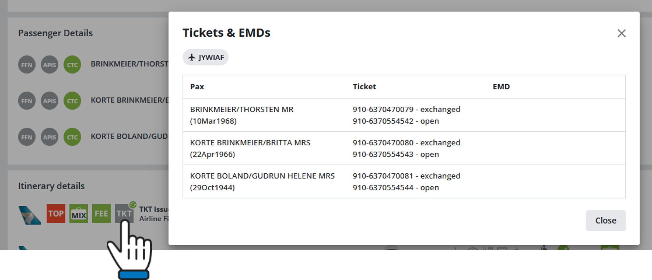Screen dimensions: 652x280
Task: Click CTC badge for Korte Brinkmeier
Action: click(x=72, y=101)
